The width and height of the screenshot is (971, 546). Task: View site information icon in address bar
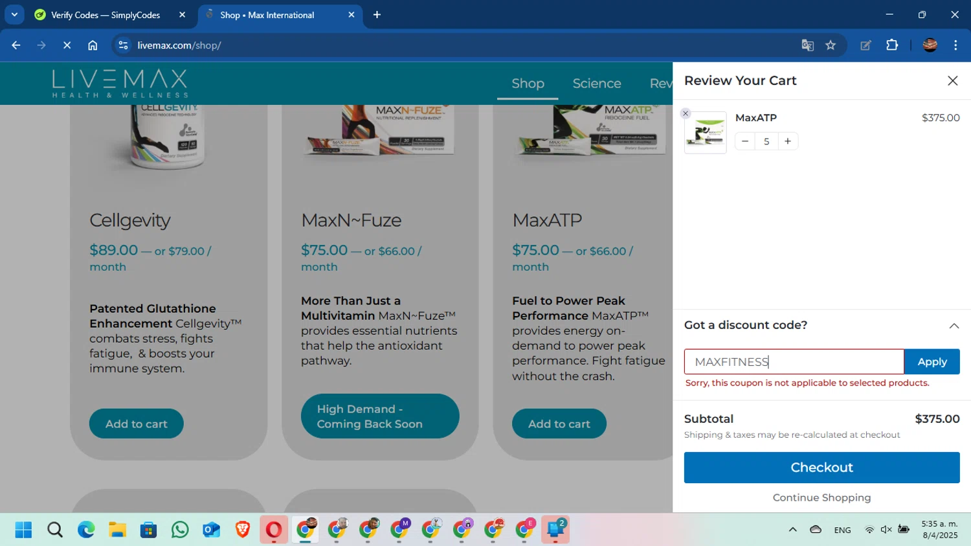(x=123, y=45)
